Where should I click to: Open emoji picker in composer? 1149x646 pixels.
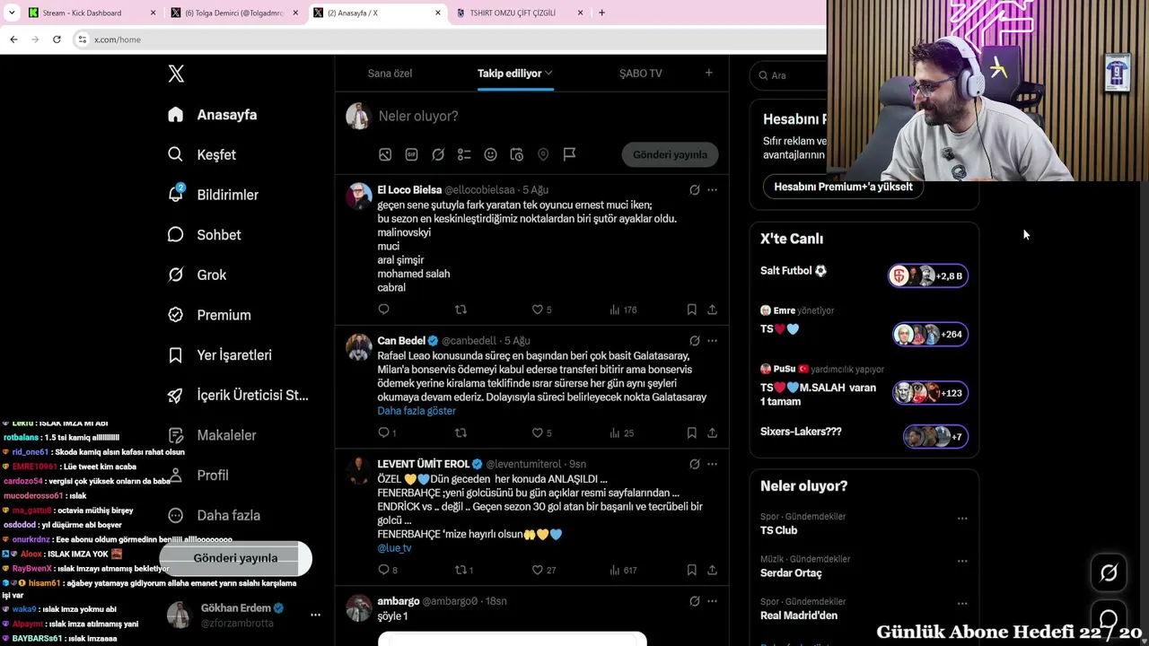(490, 154)
